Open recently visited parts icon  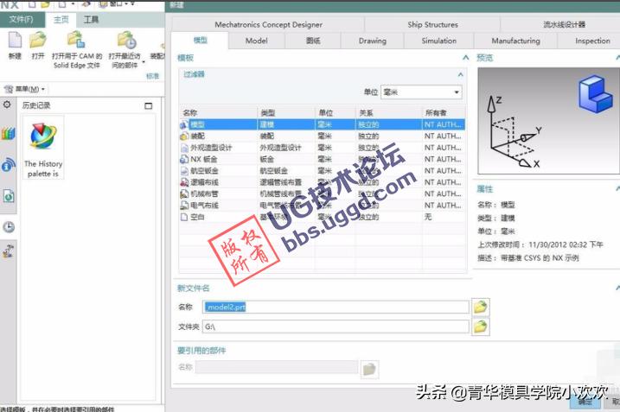click(126, 41)
